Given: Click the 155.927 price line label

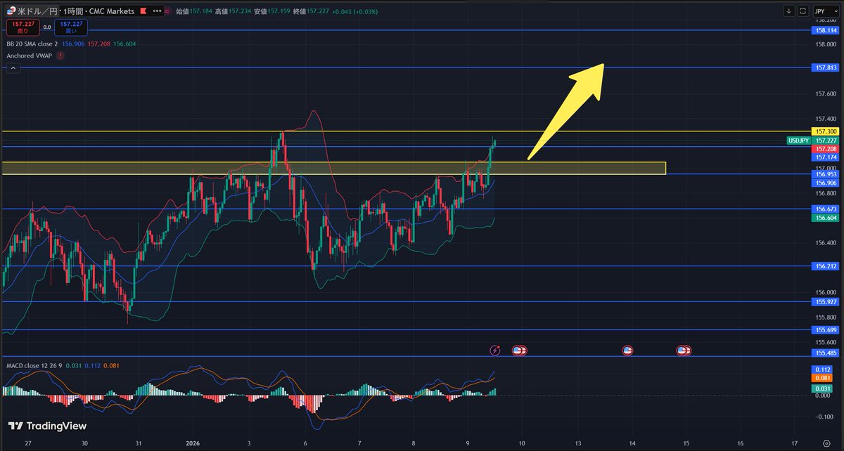Looking at the screenshot, I should (824, 302).
